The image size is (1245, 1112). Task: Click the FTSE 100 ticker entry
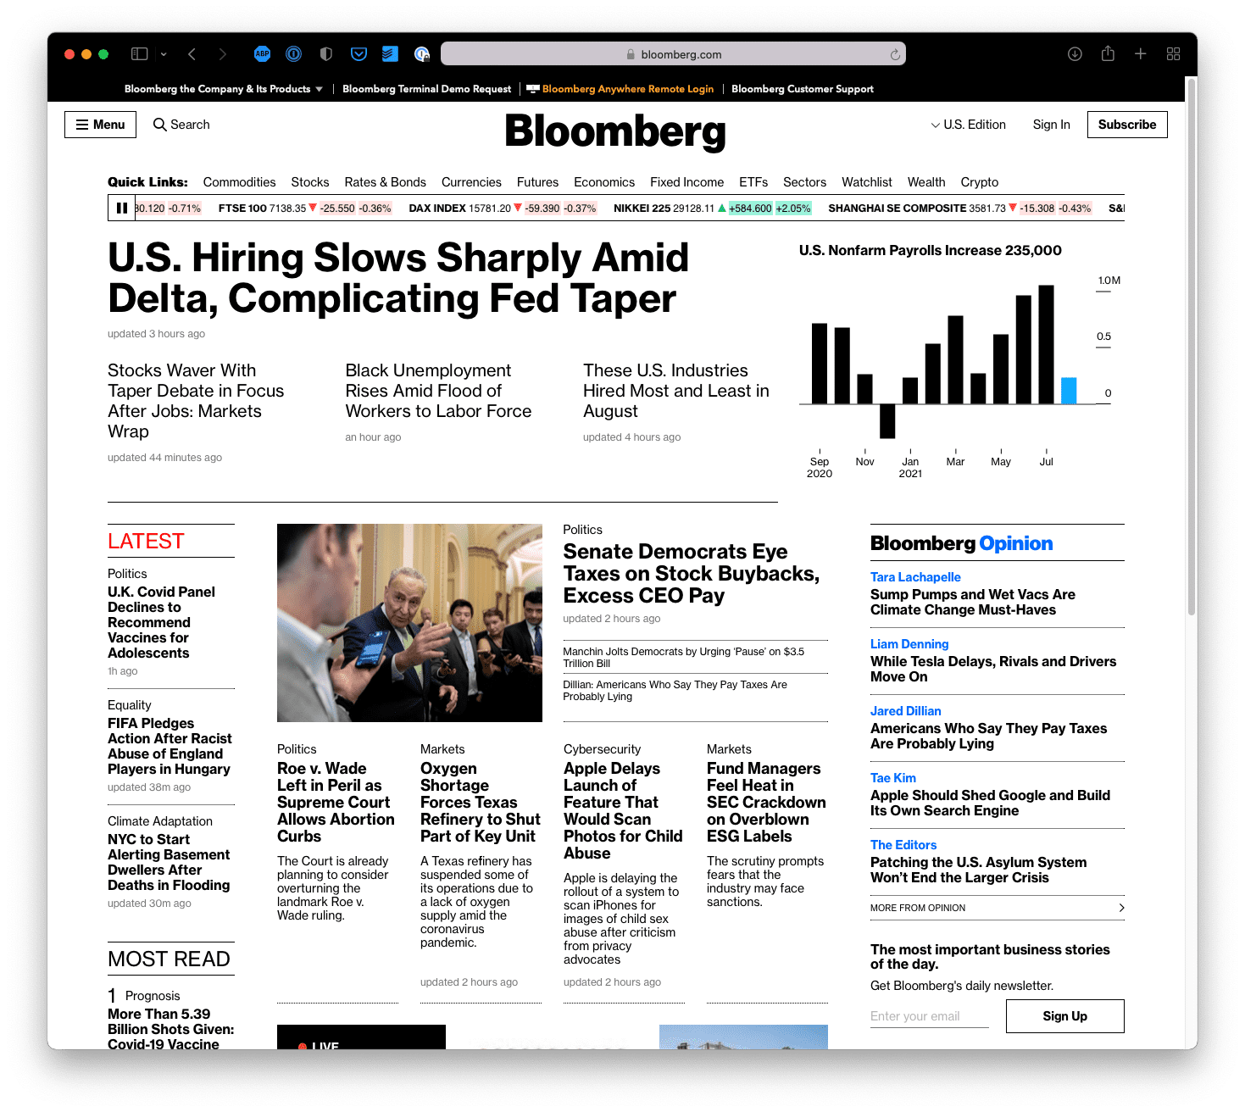click(x=305, y=208)
